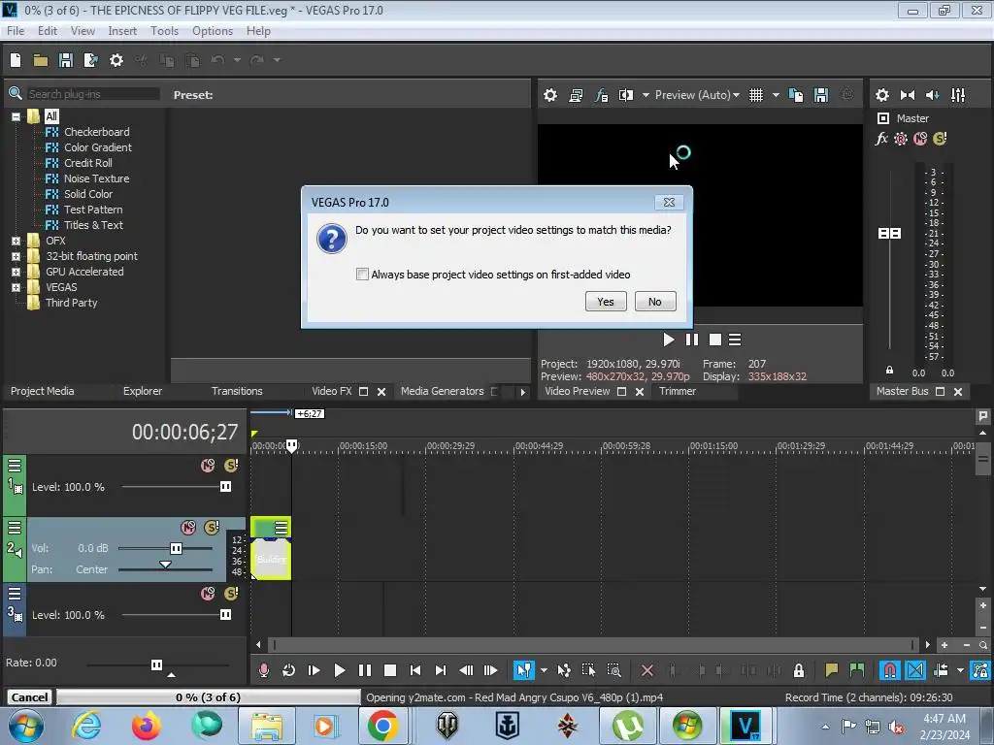The width and height of the screenshot is (994, 745).
Task: Cancel the file opening progress
Action: pos(29,697)
